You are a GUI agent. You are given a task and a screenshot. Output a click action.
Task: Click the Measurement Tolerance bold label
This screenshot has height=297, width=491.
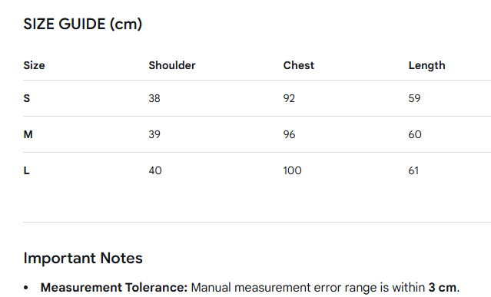tap(114, 287)
